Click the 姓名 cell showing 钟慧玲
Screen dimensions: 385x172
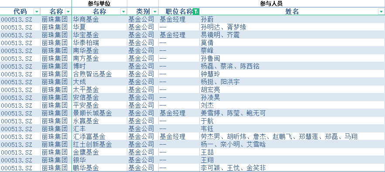pos(292,74)
